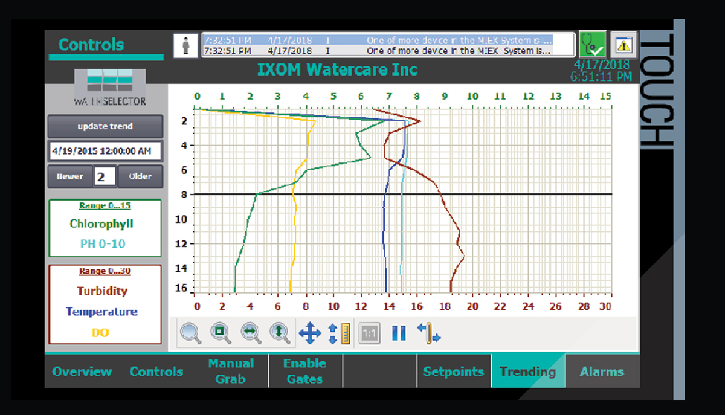Open the Enable Gates tab
The height and width of the screenshot is (415, 725).
pos(305,371)
